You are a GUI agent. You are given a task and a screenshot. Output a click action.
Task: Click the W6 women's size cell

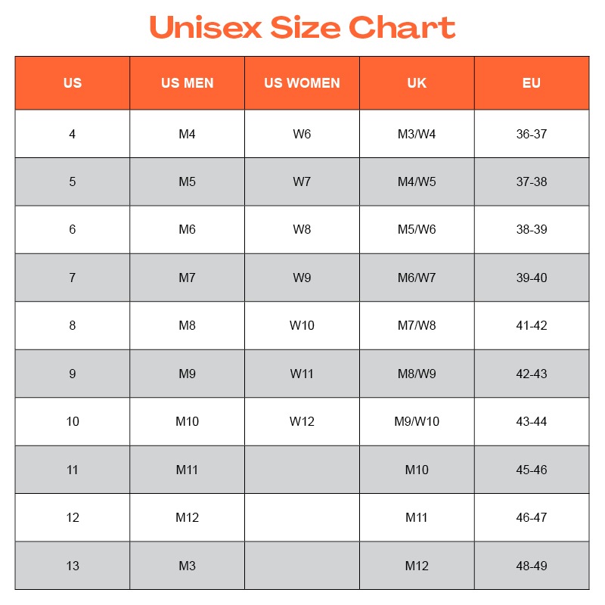[x=302, y=134]
